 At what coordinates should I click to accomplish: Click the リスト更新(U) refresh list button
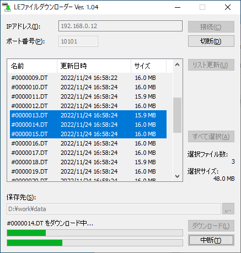point(211,65)
